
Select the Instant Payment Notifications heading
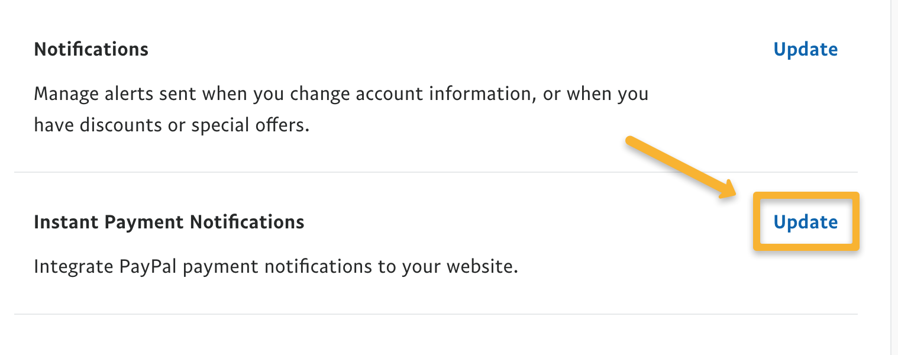(x=169, y=222)
